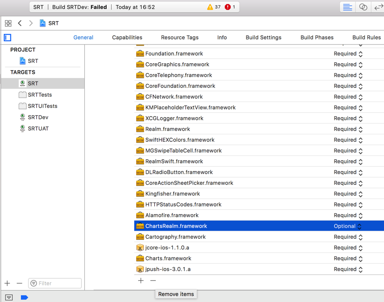Image resolution: width=384 pixels, height=302 pixels.
Task: Select RealmSwift.framework row
Action: (259, 162)
